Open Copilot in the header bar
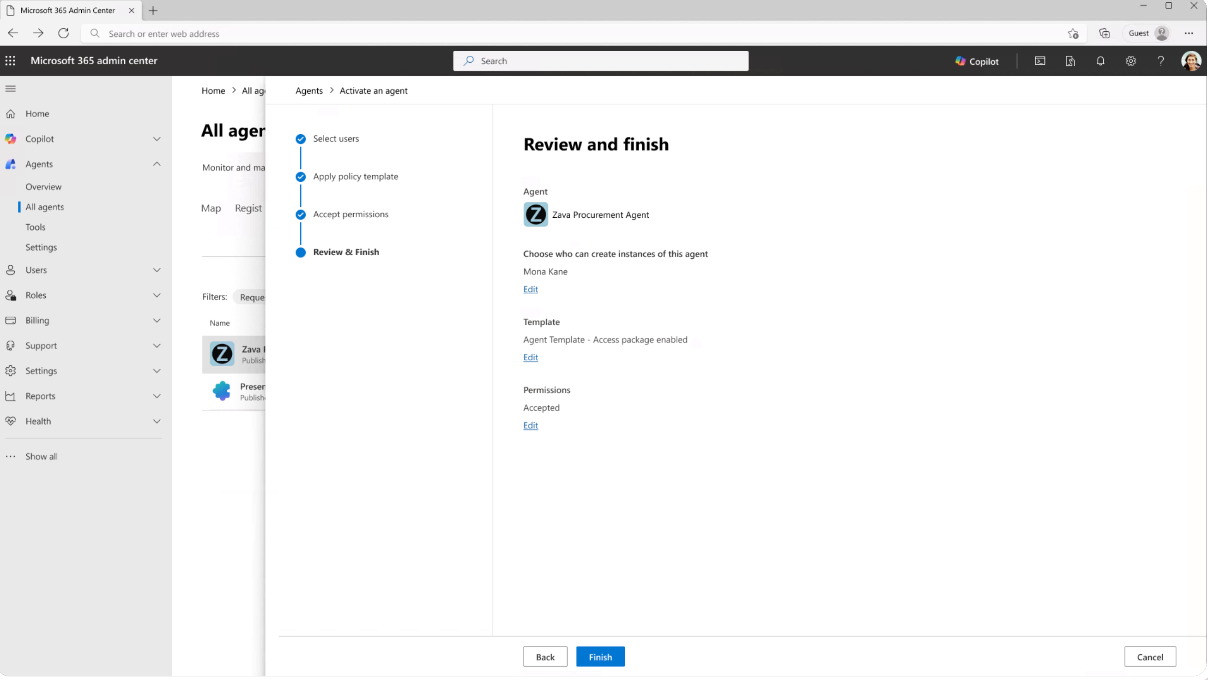 (977, 61)
